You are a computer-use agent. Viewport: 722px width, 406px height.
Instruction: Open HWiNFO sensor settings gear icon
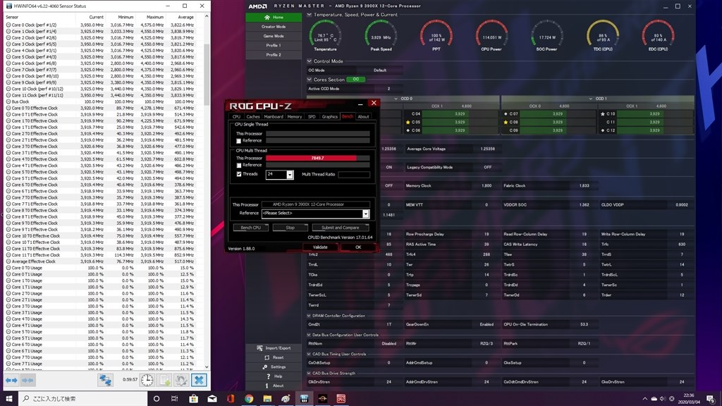pyautogui.click(x=181, y=380)
